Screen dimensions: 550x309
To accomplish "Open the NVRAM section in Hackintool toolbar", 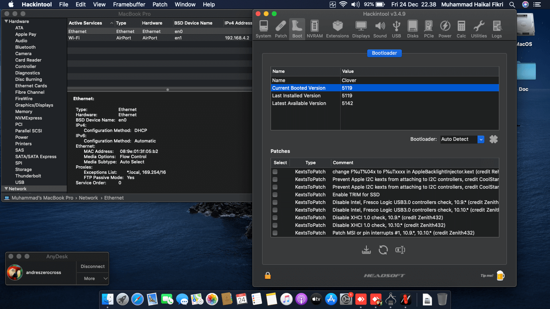I will click(x=314, y=29).
